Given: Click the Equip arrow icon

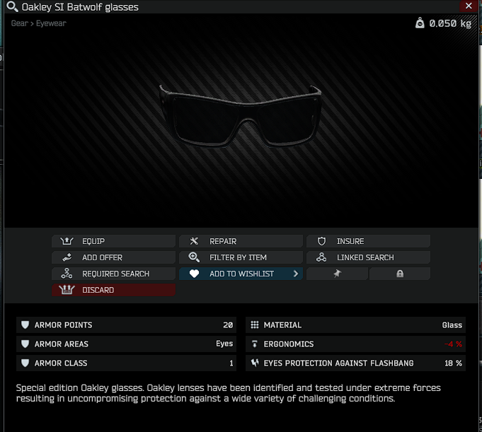Looking at the screenshot, I should (67, 241).
